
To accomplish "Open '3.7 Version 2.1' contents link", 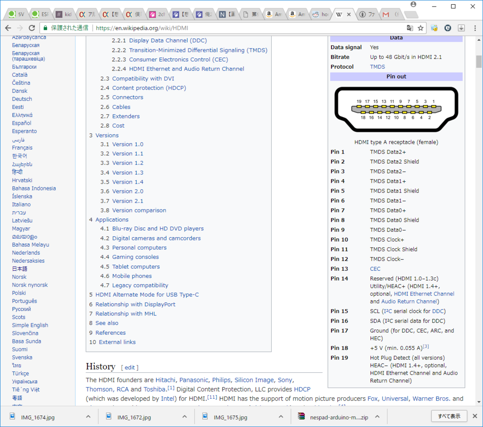I will (127, 201).
